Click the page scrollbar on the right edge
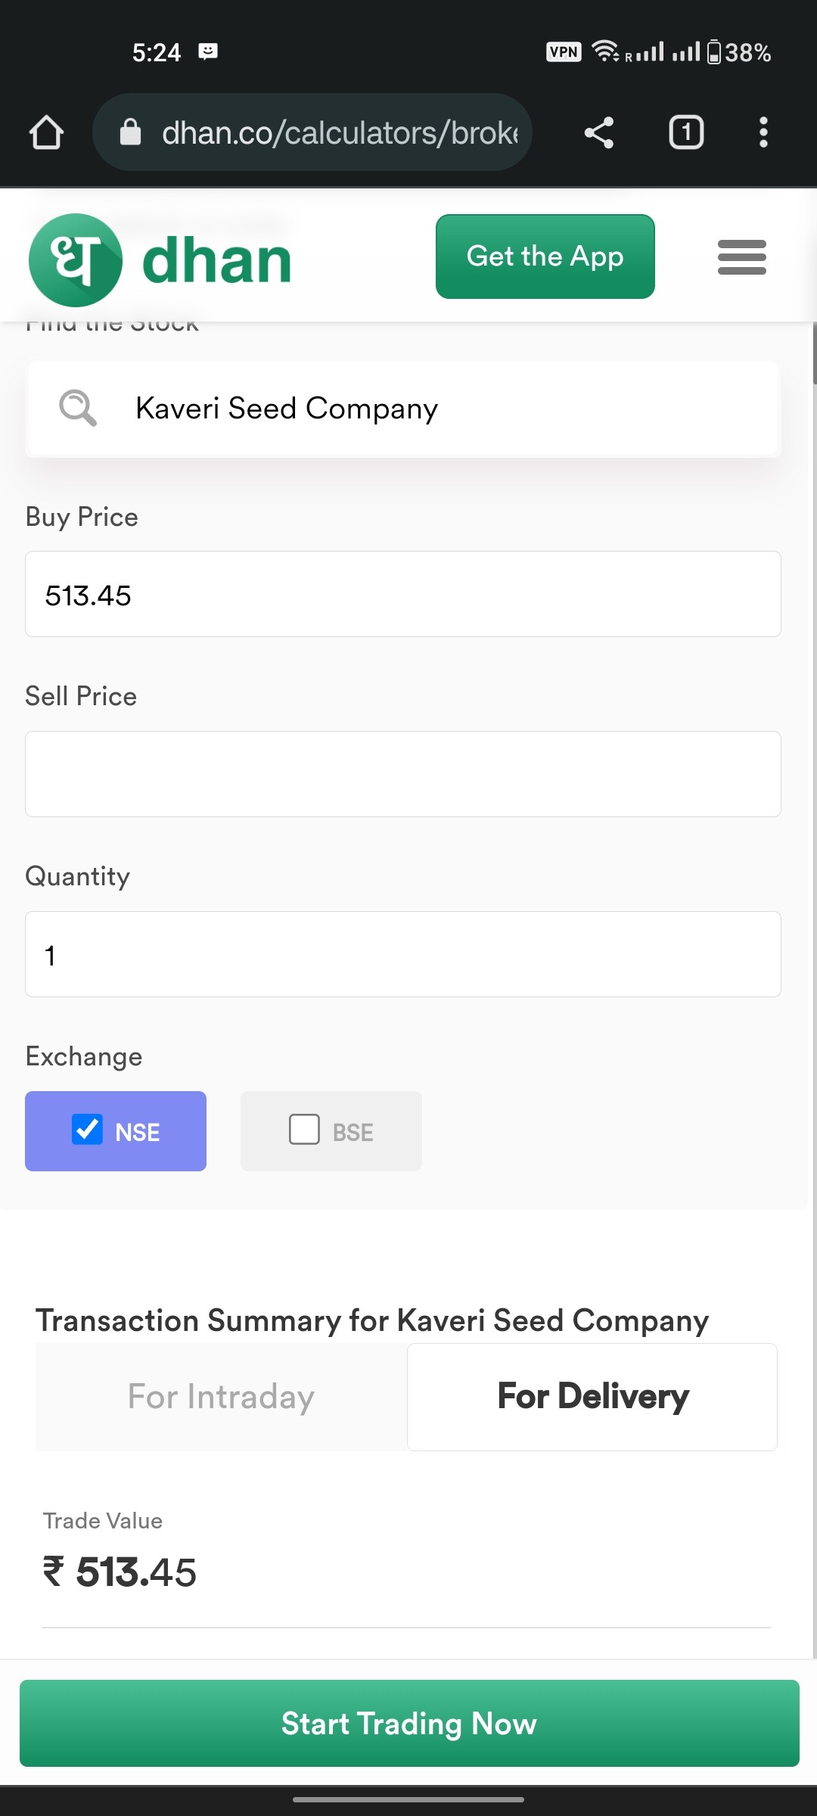Viewport: 817px width, 1816px height. 814,353
